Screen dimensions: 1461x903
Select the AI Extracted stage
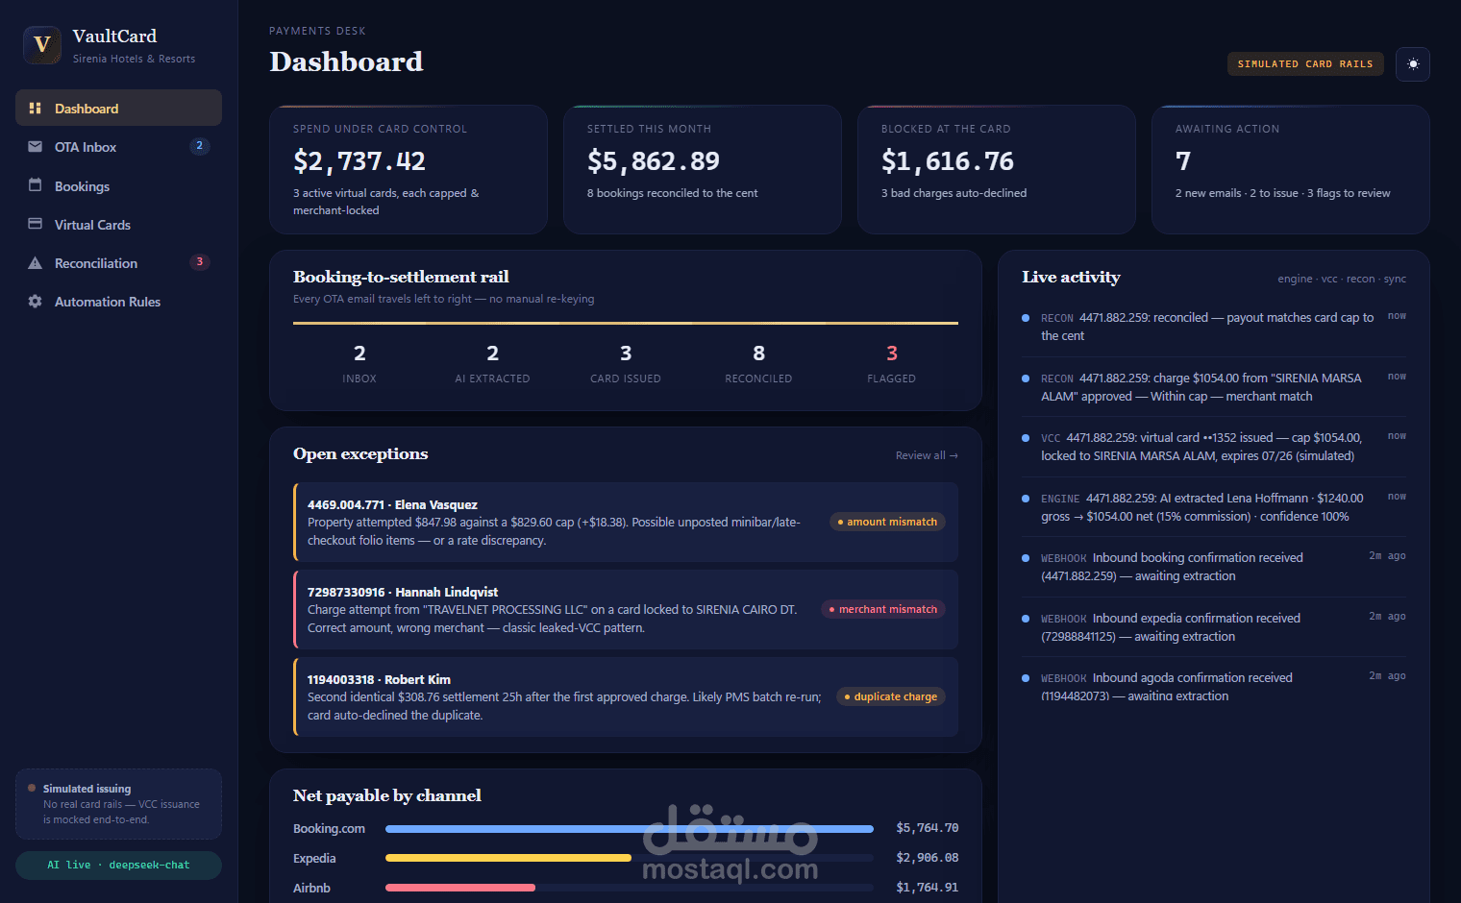492,364
